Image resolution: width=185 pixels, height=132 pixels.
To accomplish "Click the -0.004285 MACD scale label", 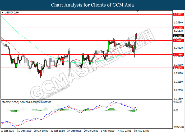I will pos(179,127).
